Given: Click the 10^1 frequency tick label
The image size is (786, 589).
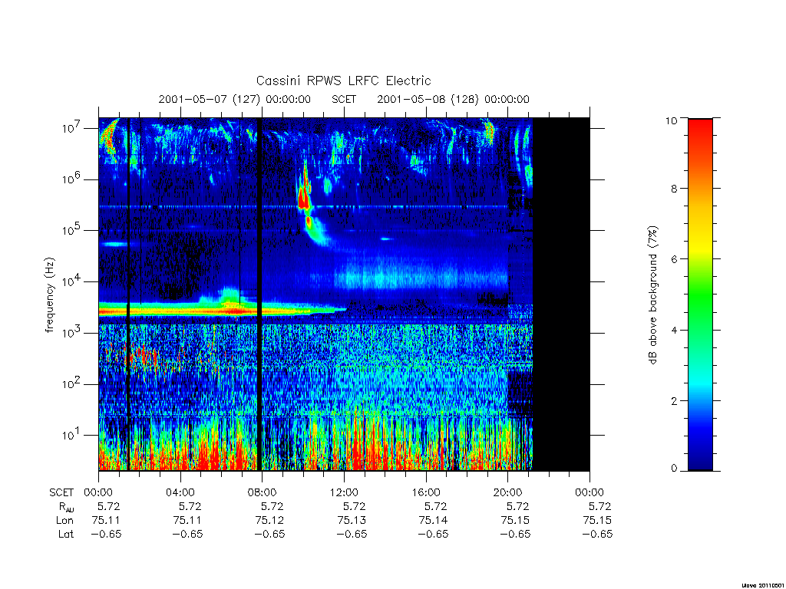Looking at the screenshot, I should point(72,435).
